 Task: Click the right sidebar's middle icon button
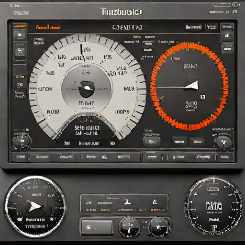[227, 35]
